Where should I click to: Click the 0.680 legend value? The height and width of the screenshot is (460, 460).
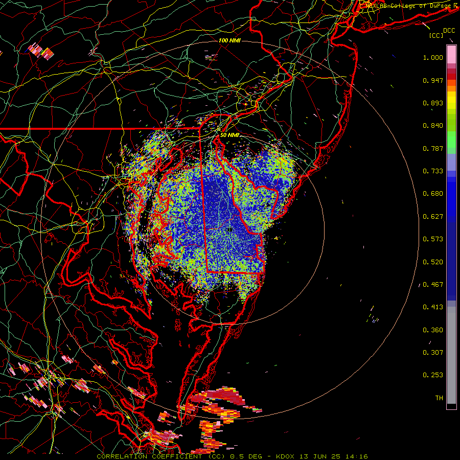tap(433, 194)
